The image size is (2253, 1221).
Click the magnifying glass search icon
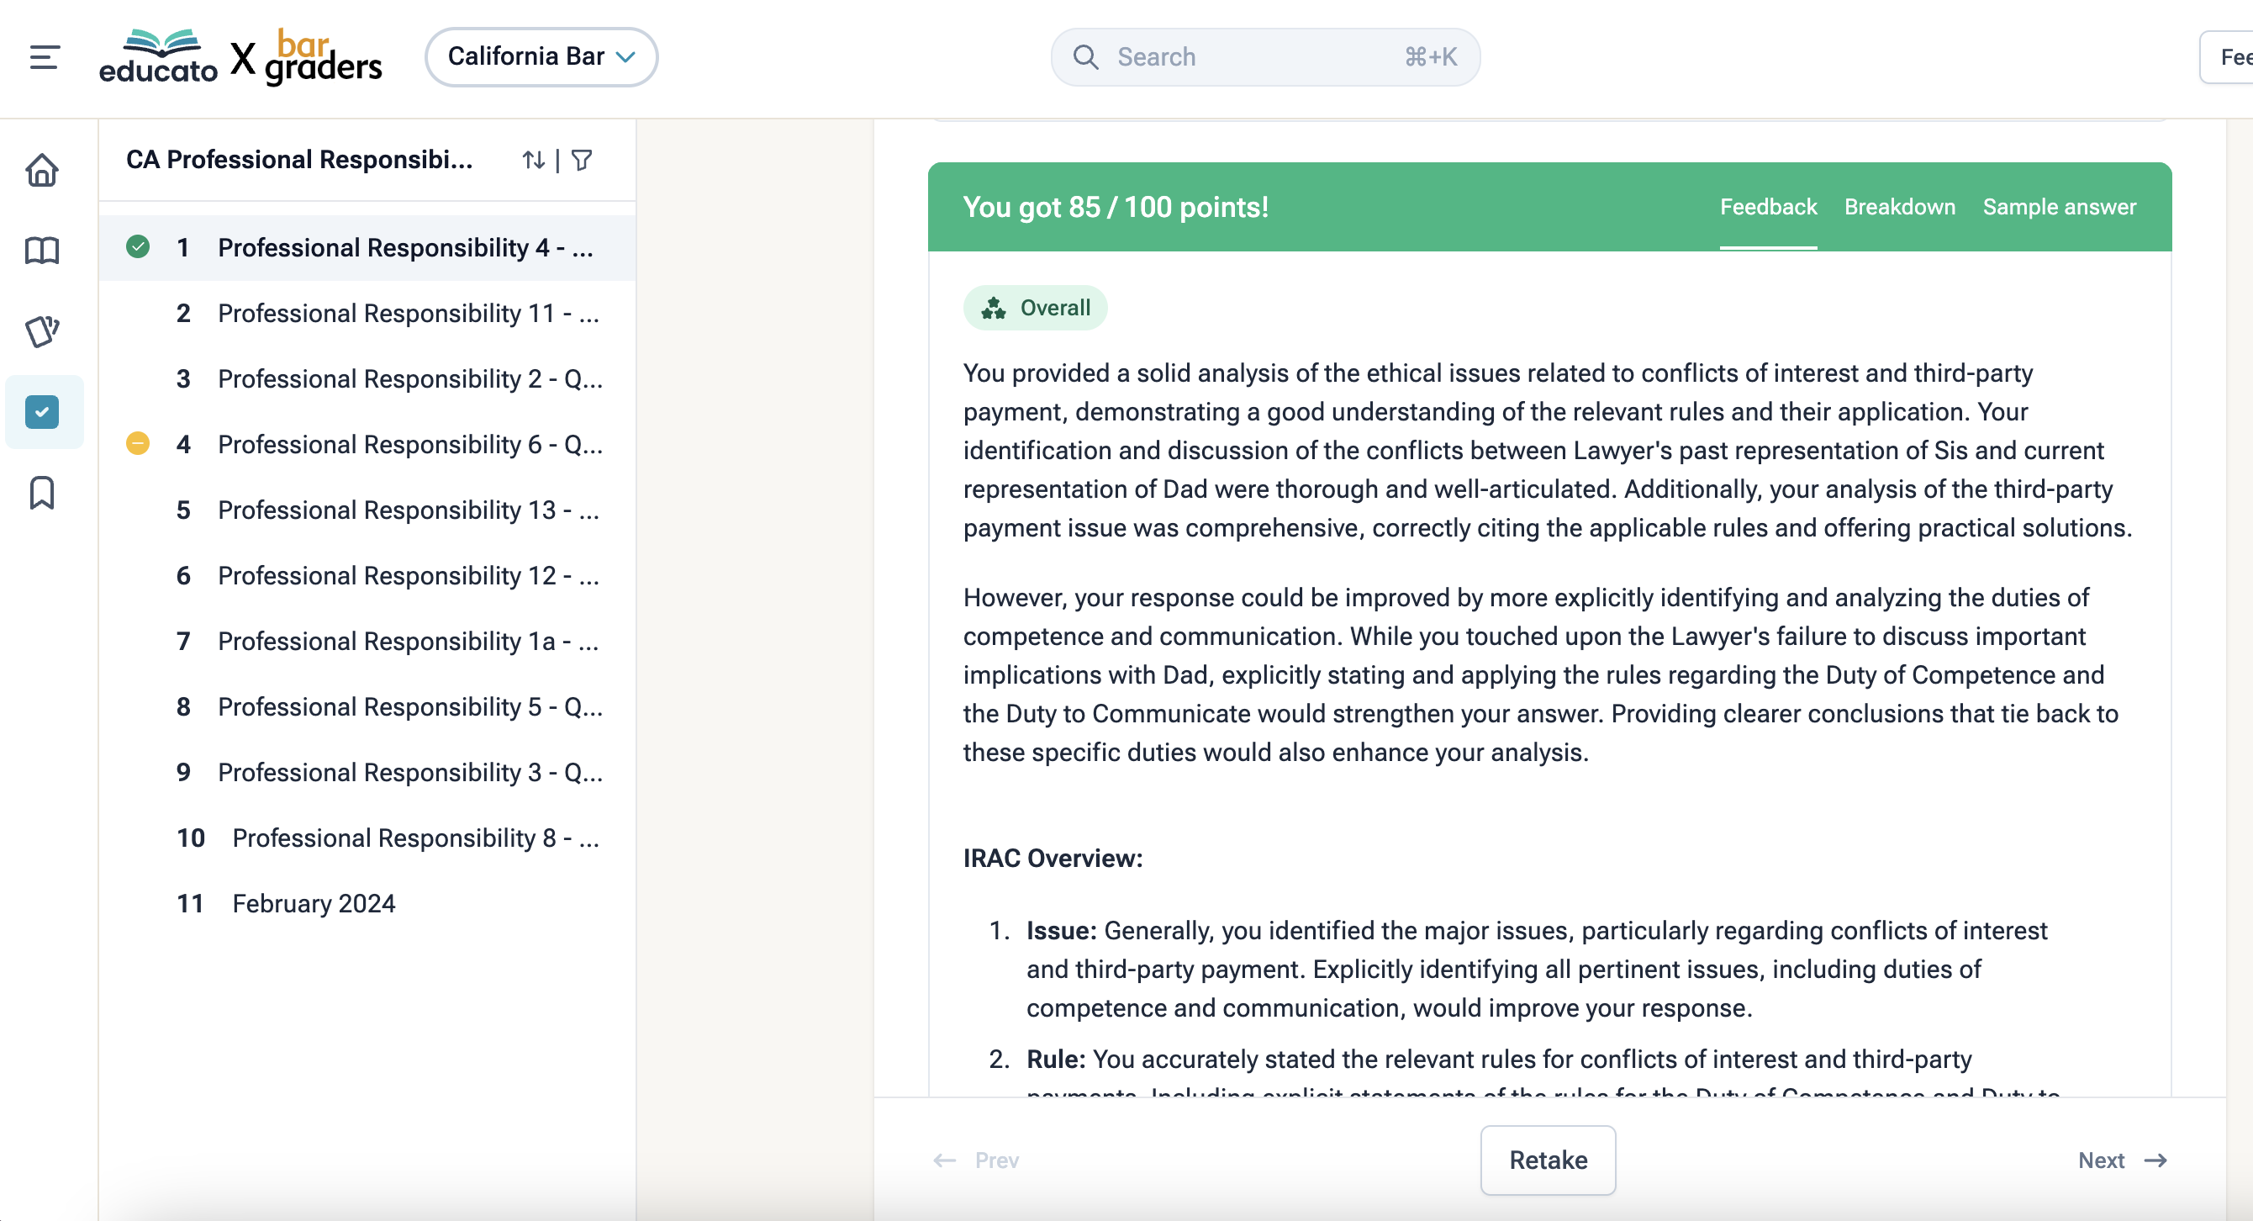click(x=1085, y=57)
